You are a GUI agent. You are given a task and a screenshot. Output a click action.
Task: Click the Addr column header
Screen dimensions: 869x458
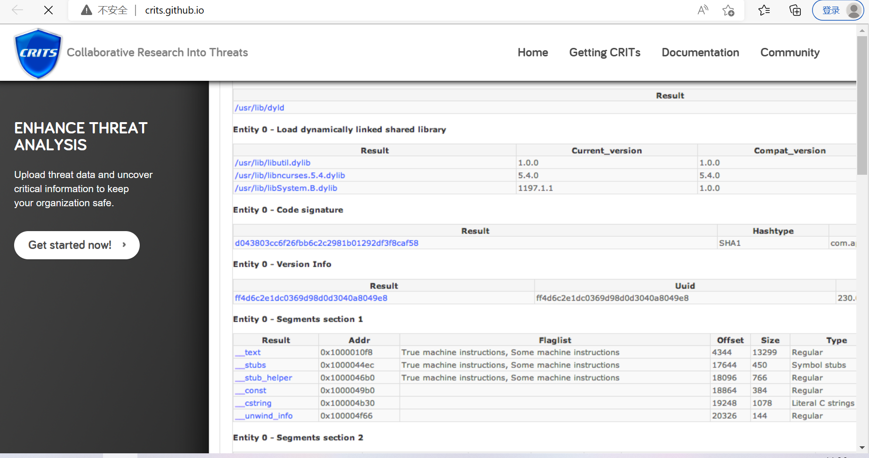tap(359, 340)
